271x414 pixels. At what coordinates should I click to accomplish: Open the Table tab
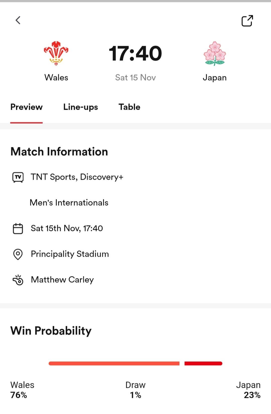[x=129, y=107]
